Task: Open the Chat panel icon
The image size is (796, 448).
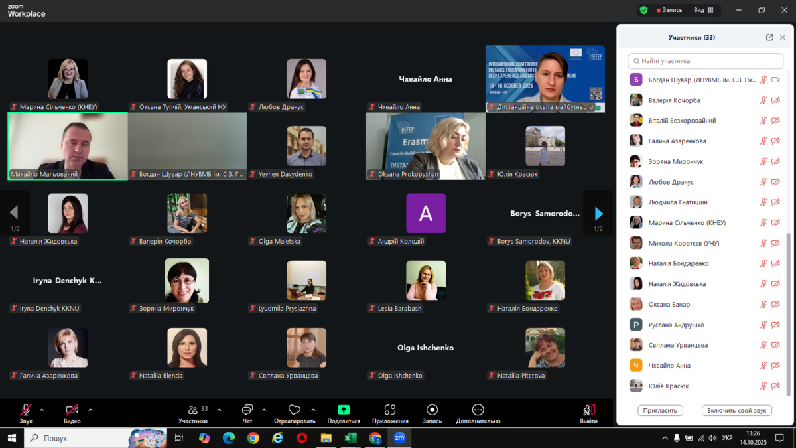Action: (247, 410)
